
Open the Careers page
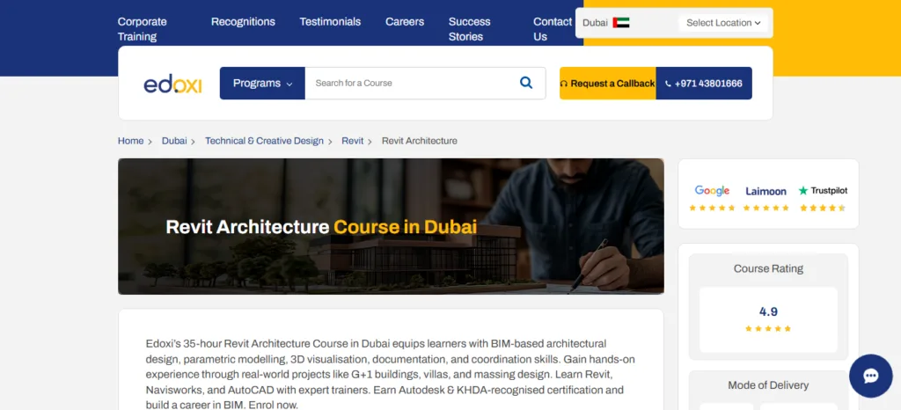click(x=405, y=22)
